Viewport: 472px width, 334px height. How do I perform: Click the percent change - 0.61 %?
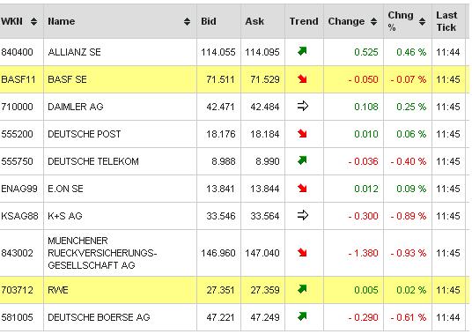point(409,317)
